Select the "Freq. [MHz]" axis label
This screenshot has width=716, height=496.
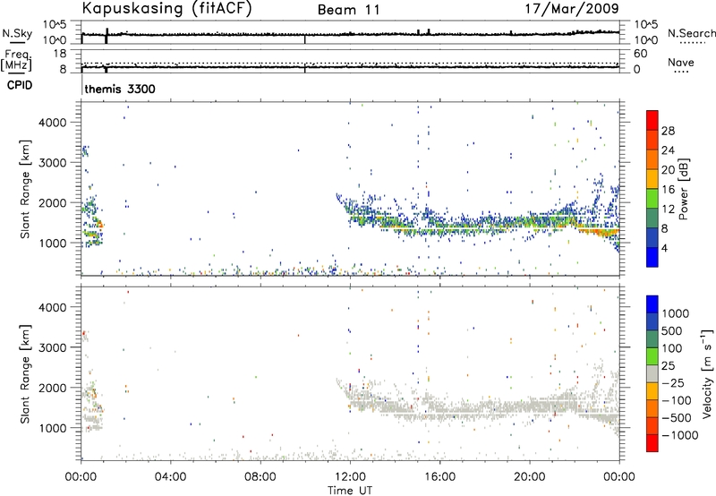(x=16, y=60)
